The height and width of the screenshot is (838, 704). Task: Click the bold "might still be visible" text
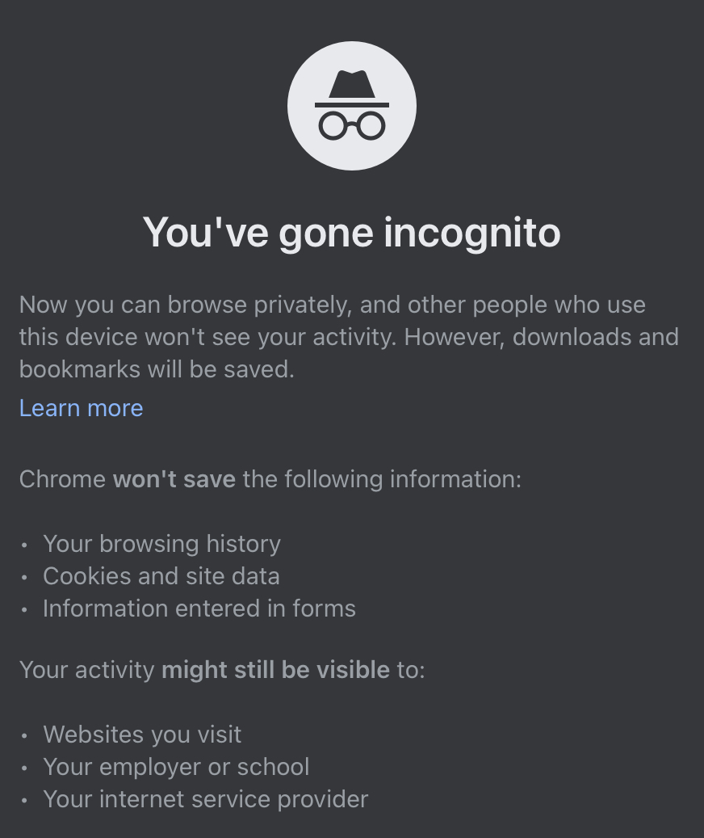pyautogui.click(x=275, y=670)
